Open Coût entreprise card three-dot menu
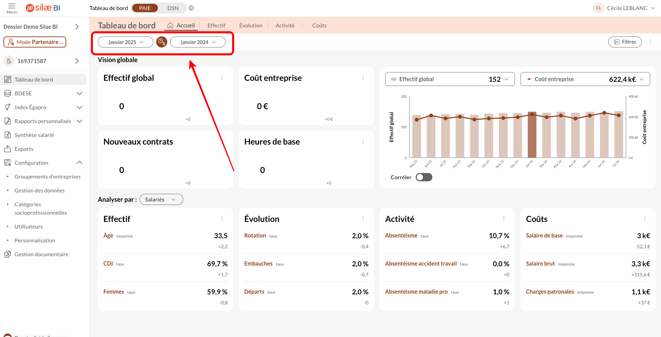The height and width of the screenshot is (337, 661). pyautogui.click(x=363, y=78)
